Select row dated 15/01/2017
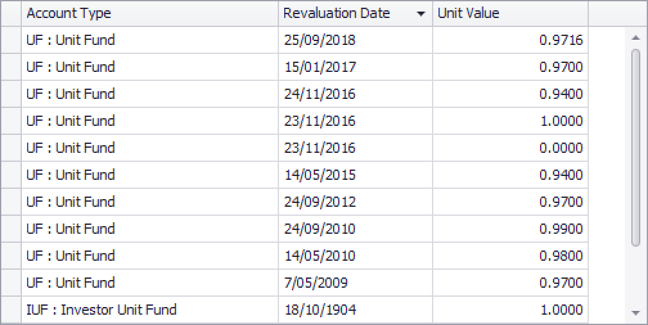 [305, 67]
